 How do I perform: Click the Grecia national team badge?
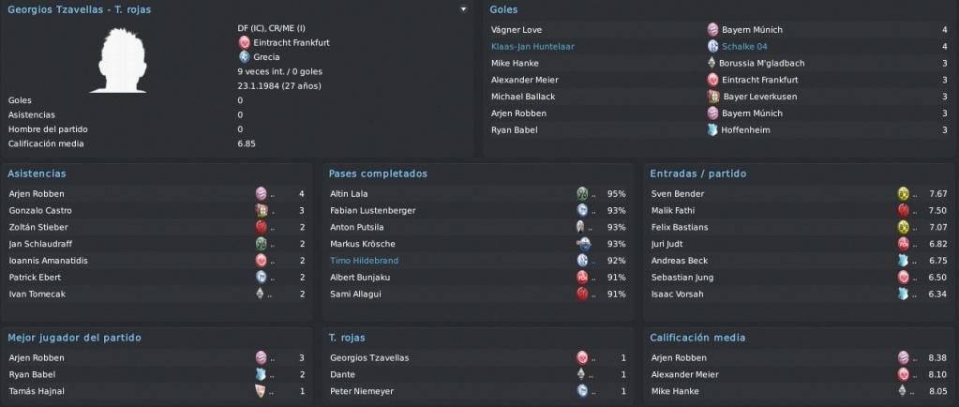245,57
